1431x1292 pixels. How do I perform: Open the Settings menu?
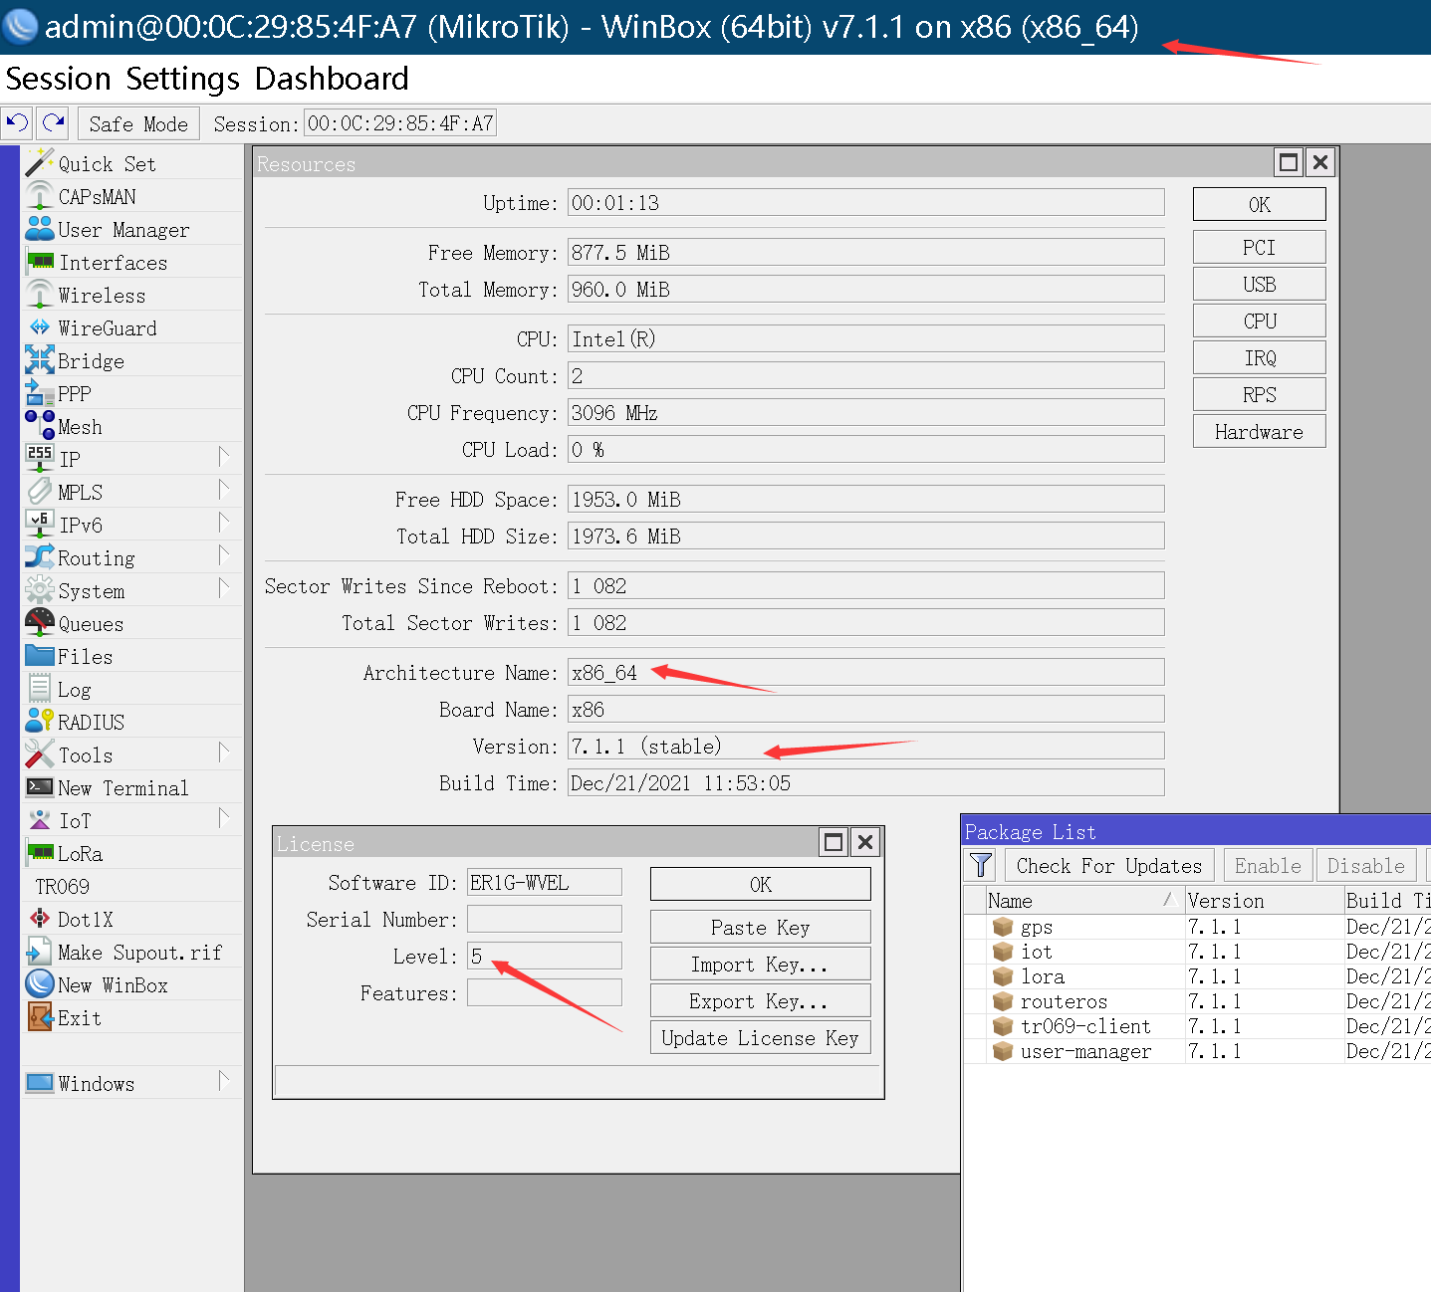coord(183,79)
